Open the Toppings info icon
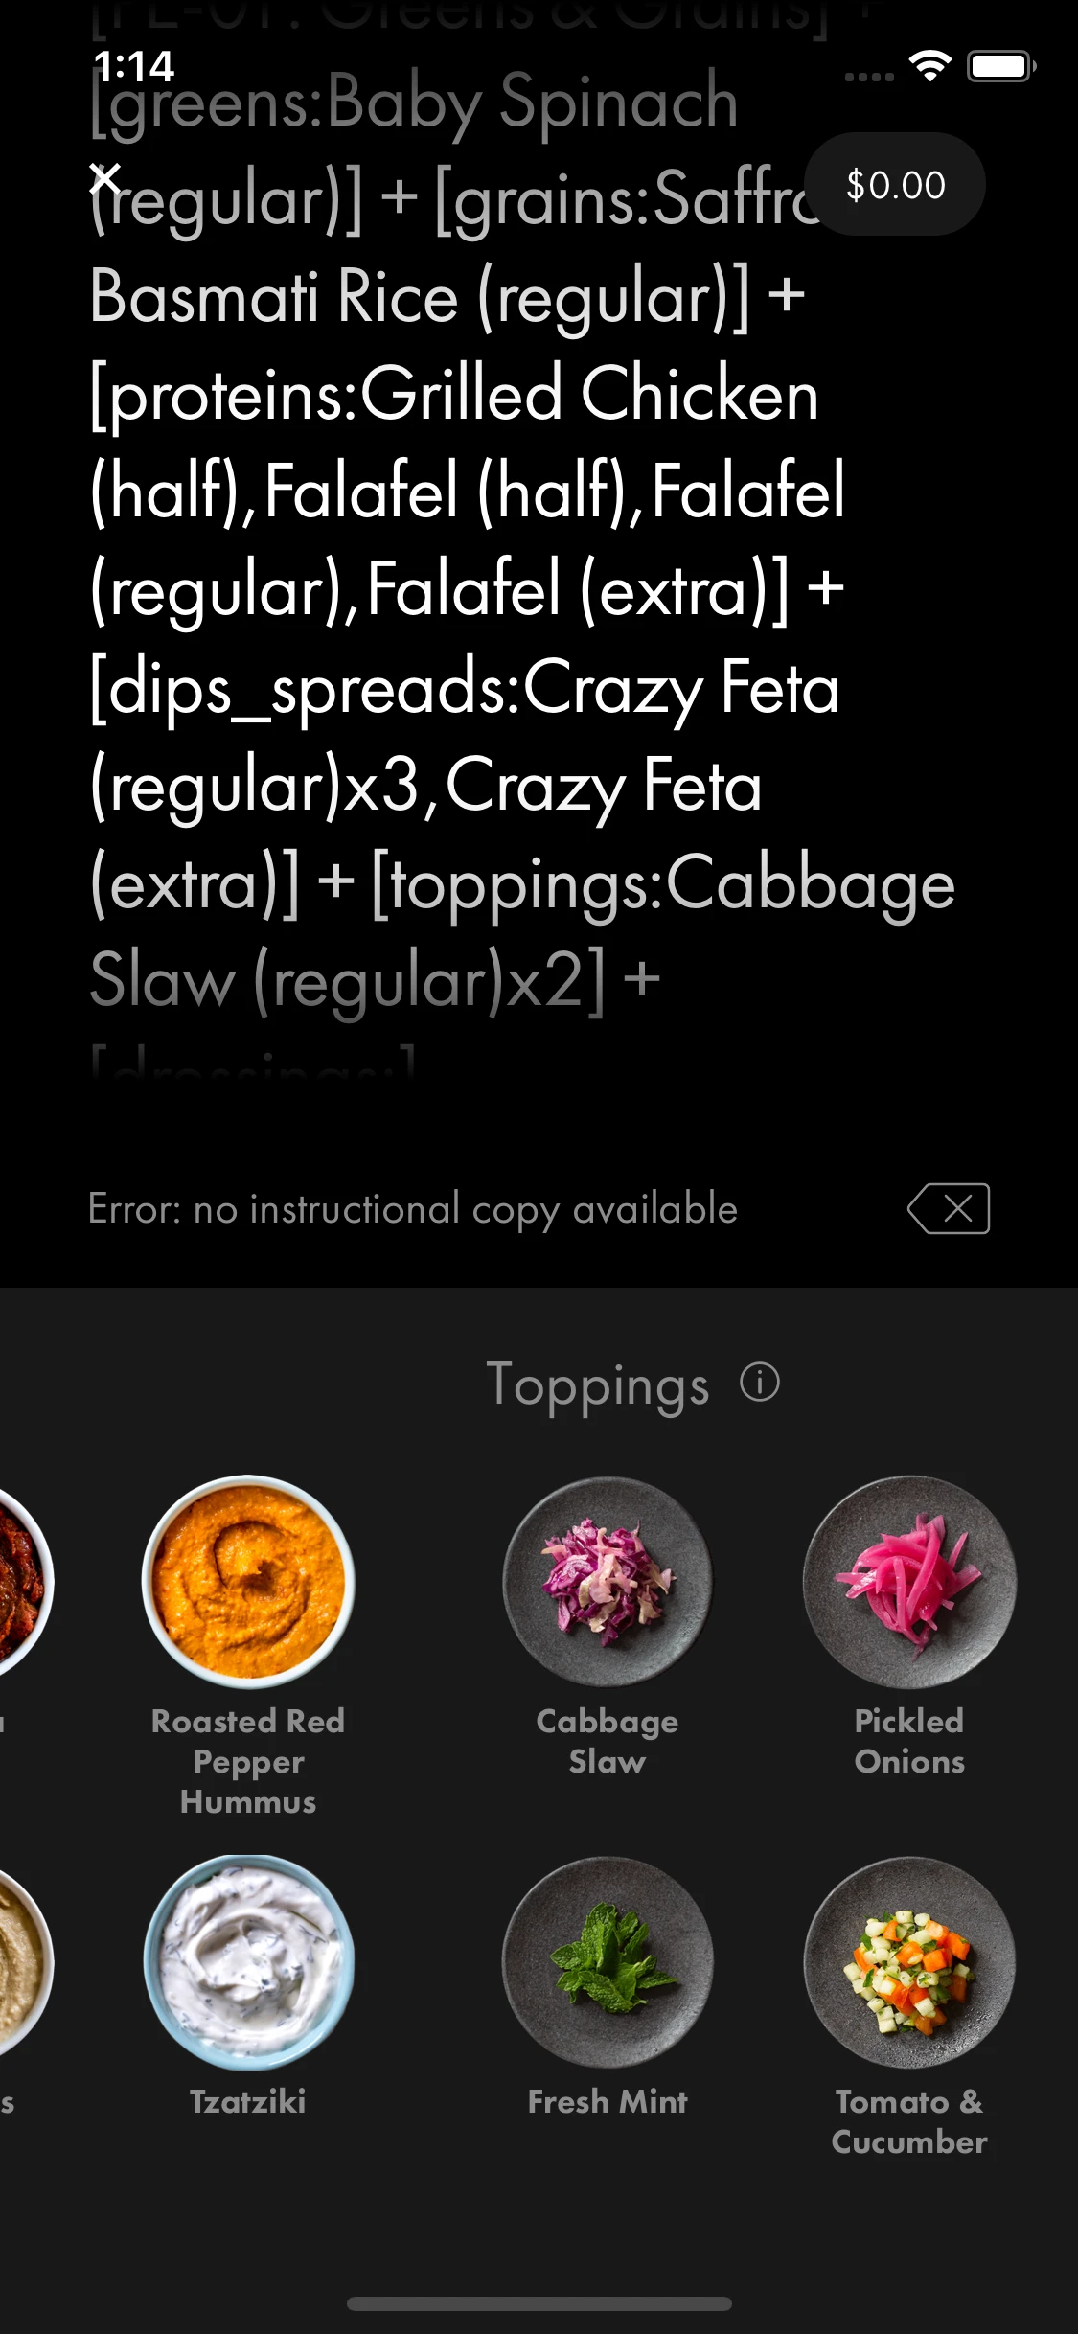1078x2334 pixels. (x=760, y=1383)
